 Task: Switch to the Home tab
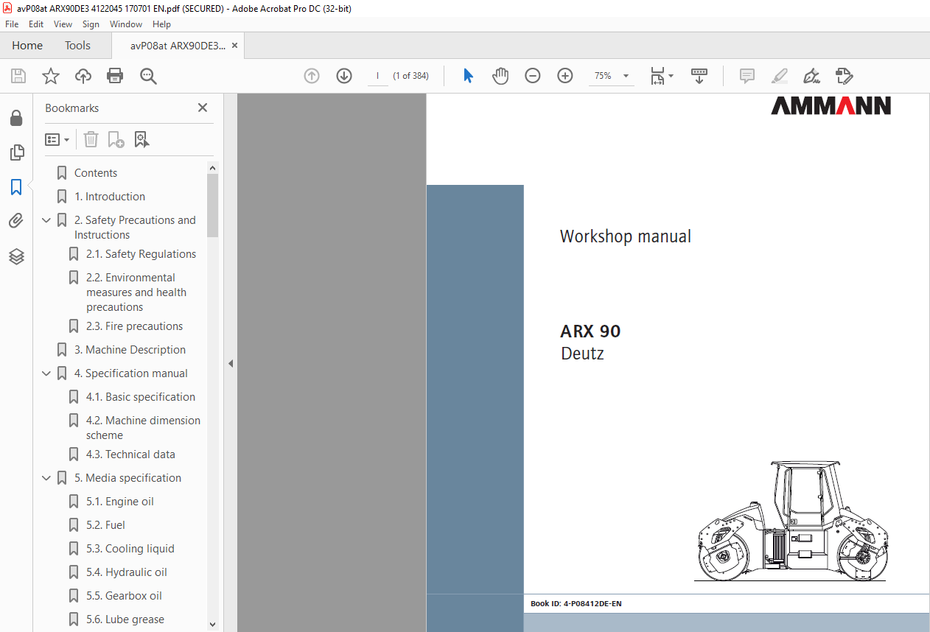point(27,46)
